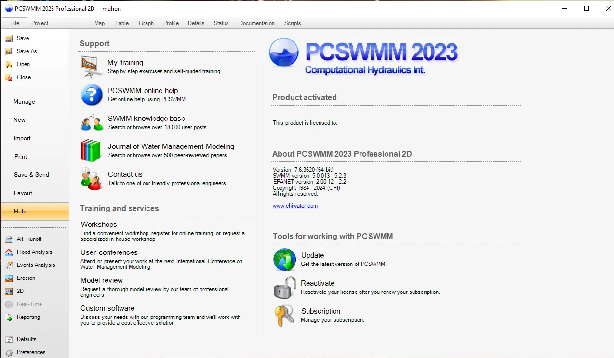Click the Subscription keys icon
Screen dimensions: 614x358
284,316
